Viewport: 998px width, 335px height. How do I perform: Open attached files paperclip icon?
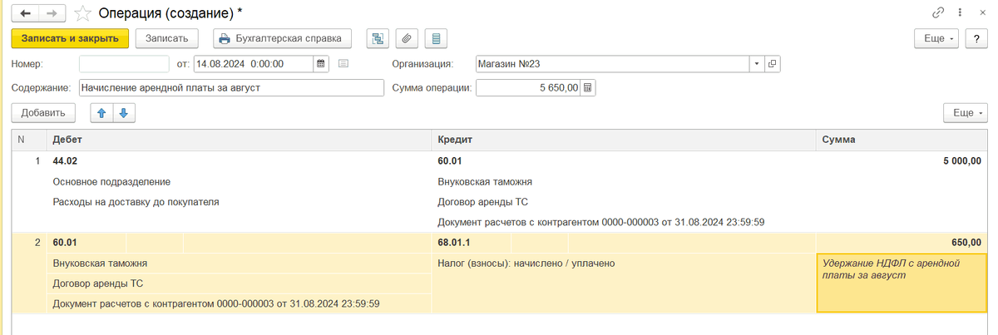pos(407,38)
